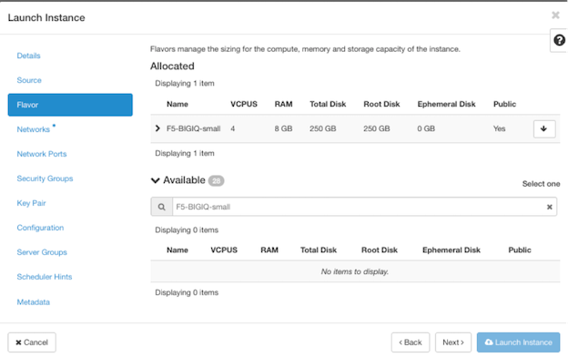Sort allocated table by Name header

click(177, 104)
